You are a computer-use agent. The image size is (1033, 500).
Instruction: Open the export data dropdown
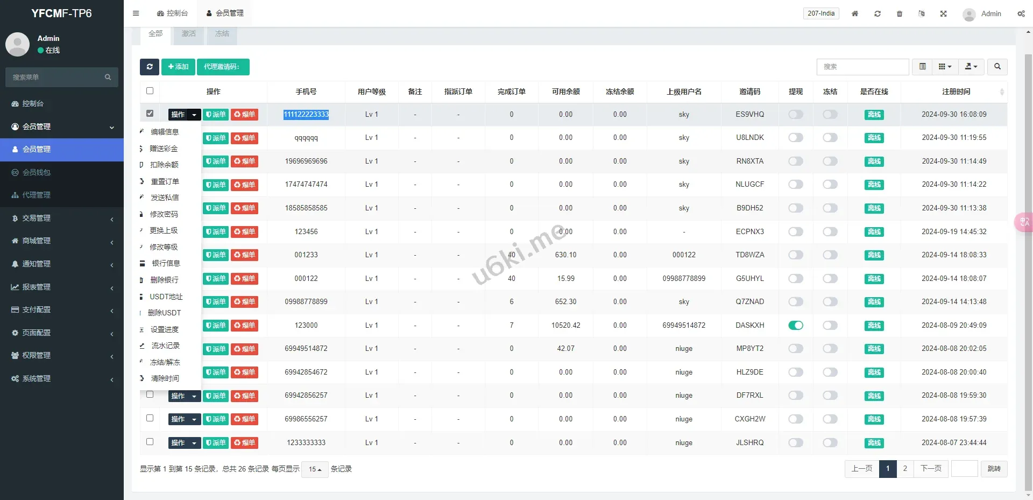click(x=971, y=67)
